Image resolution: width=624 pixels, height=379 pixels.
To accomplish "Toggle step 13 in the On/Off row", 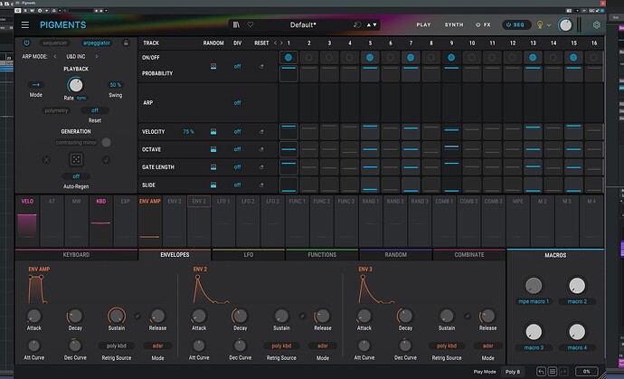I will [x=533, y=58].
